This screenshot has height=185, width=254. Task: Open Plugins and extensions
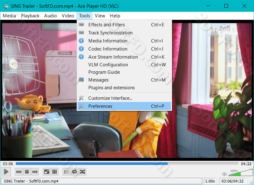124,88
